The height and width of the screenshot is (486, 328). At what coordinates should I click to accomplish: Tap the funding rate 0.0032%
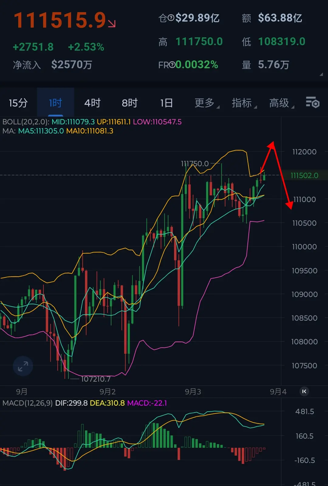coord(197,65)
